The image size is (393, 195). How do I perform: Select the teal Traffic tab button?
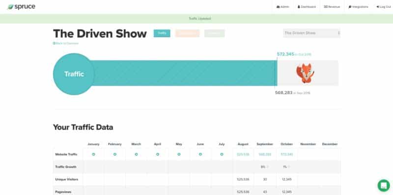tap(162, 33)
